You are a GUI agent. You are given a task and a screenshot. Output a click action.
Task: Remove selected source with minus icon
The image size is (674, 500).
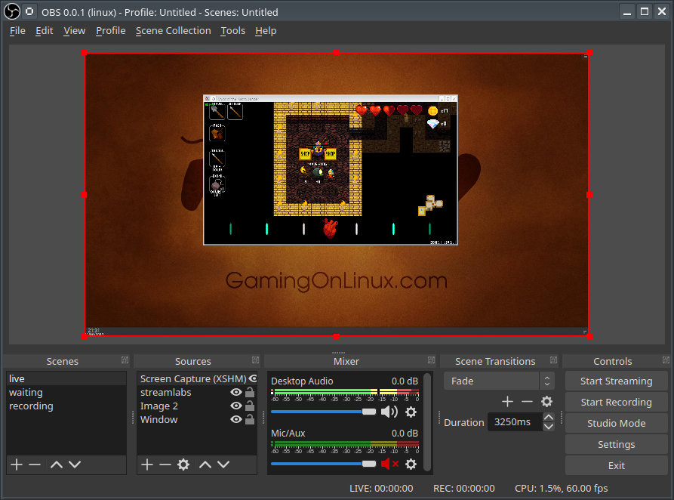tap(165, 465)
